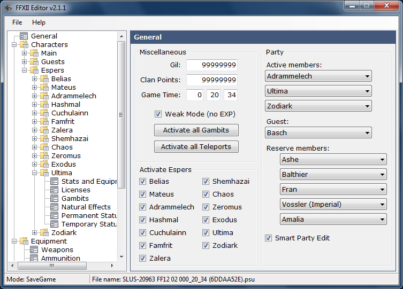Click the Equipment folder icon
The image size is (403, 289).
[x=25, y=241]
